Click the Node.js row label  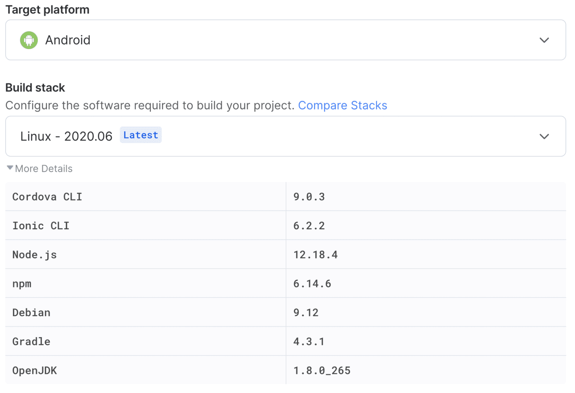pyautogui.click(x=35, y=255)
